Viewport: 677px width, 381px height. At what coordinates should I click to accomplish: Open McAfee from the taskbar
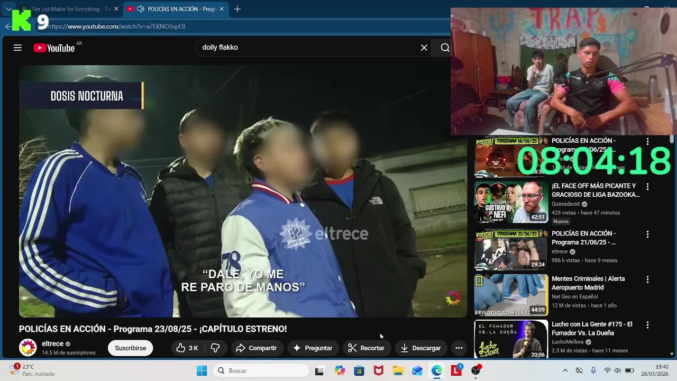pyautogui.click(x=379, y=371)
